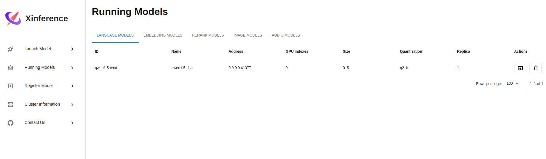This screenshot has width=546, height=159.
Task: Open the Contact Us sidebar label
Action: (x=35, y=122)
